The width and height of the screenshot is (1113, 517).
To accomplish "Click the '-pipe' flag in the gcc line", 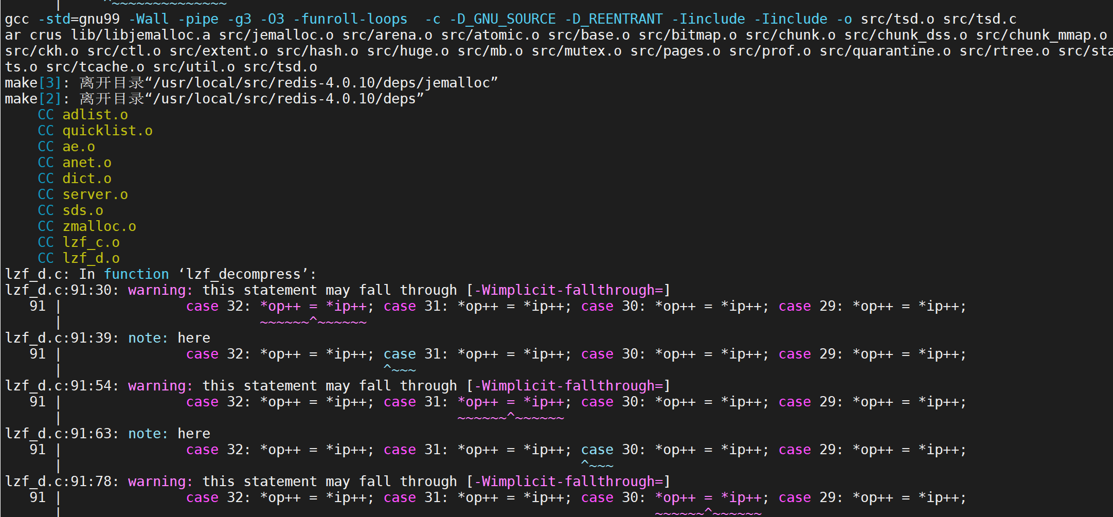I will (x=198, y=20).
